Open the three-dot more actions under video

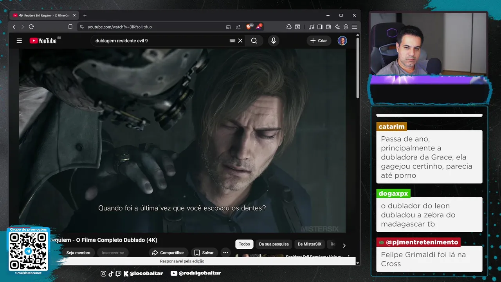[x=225, y=253]
